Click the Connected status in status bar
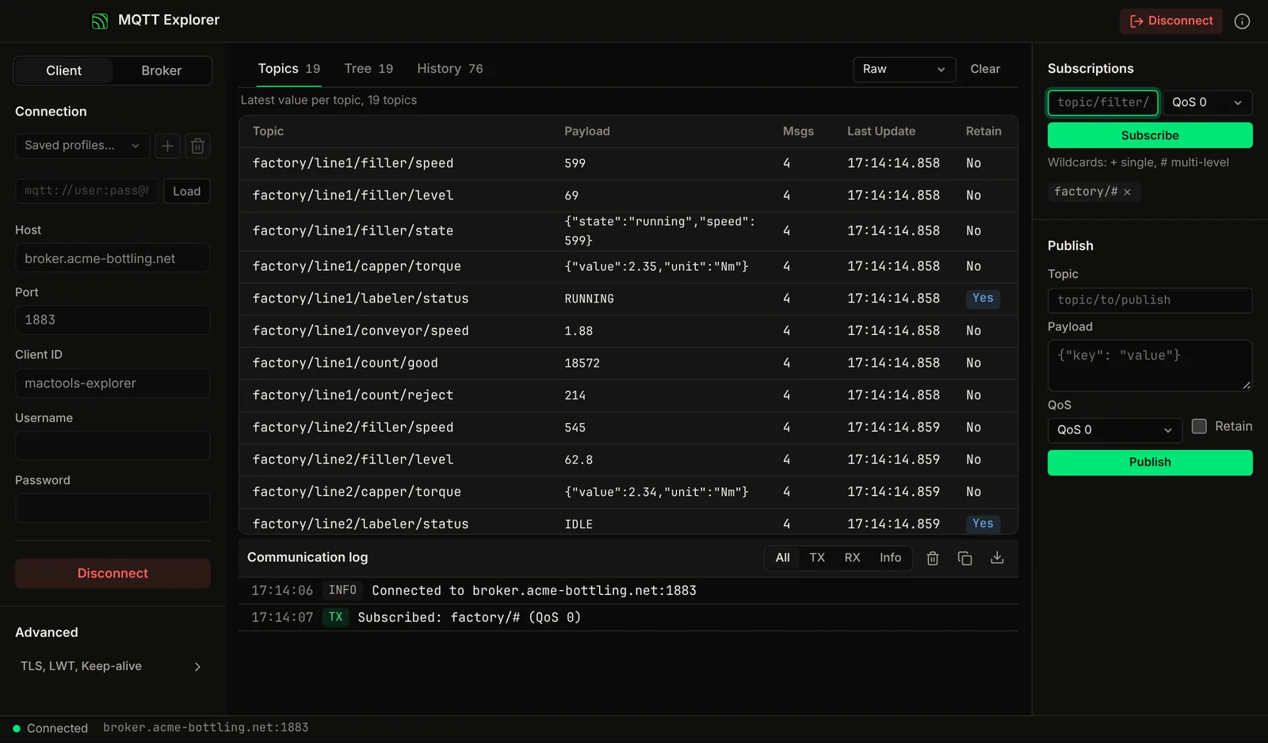 coord(50,728)
